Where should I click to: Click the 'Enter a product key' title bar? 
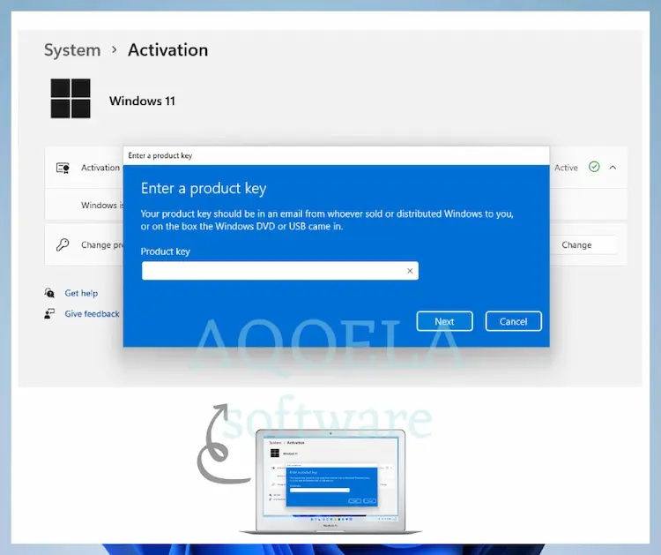click(336, 156)
